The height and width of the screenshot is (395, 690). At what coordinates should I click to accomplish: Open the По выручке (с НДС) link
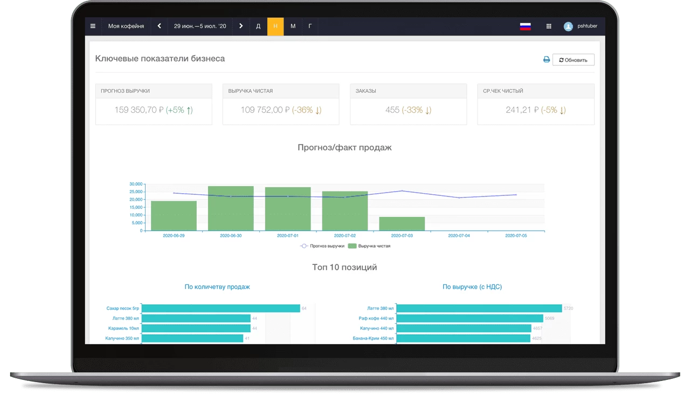(472, 287)
